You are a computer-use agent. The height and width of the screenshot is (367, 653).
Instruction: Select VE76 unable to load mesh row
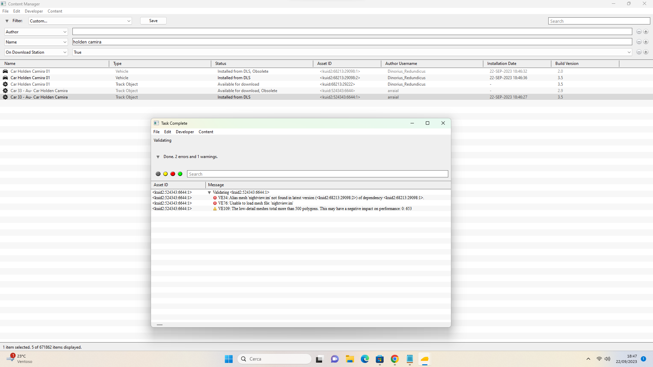click(301, 203)
